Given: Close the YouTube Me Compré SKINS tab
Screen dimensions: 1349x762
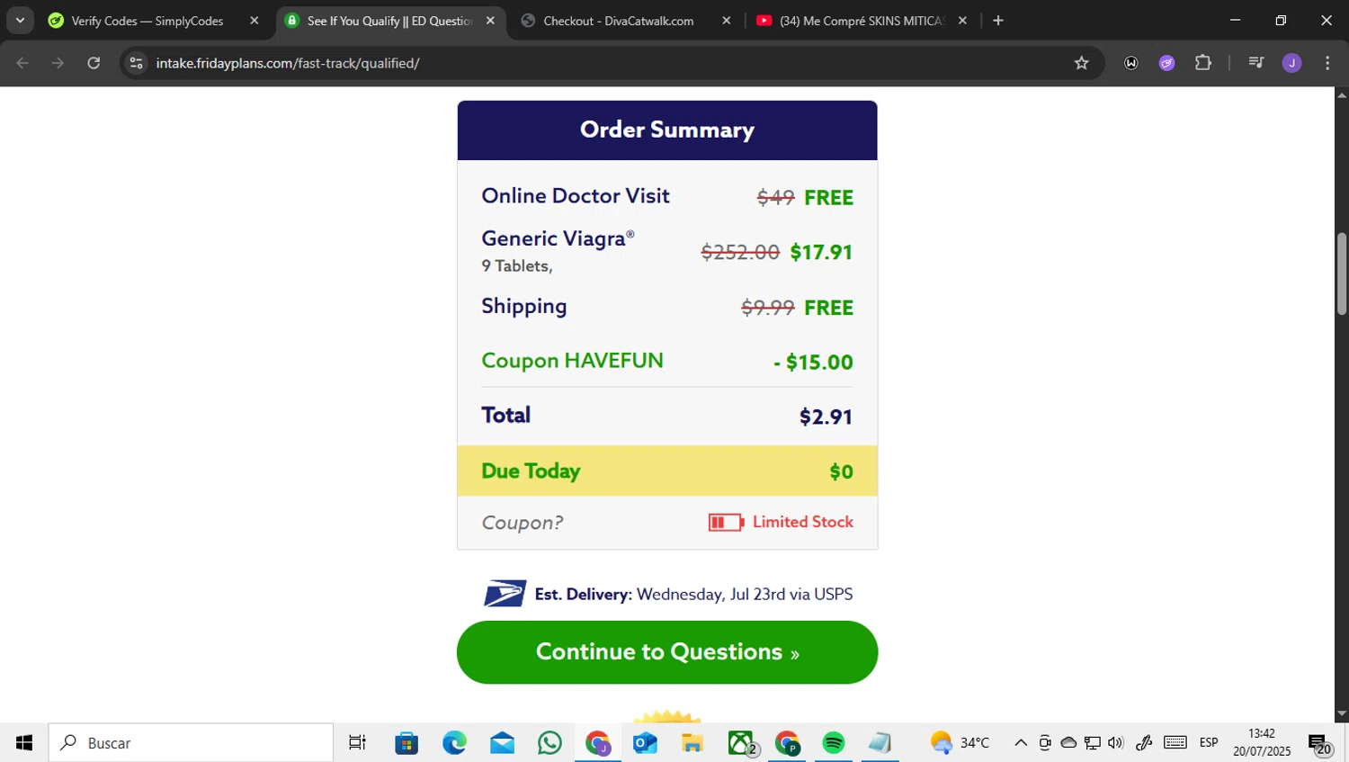Looking at the screenshot, I should point(962,21).
